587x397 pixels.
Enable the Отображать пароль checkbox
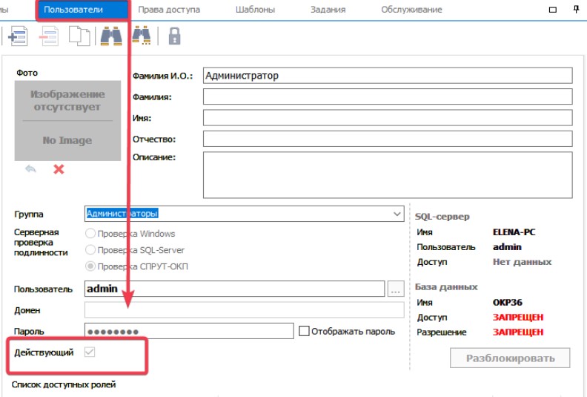coord(303,331)
